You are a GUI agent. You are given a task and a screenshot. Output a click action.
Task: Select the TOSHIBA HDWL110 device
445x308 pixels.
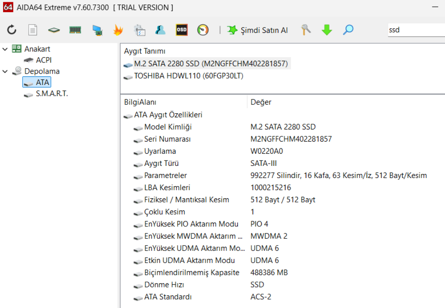[x=188, y=76]
